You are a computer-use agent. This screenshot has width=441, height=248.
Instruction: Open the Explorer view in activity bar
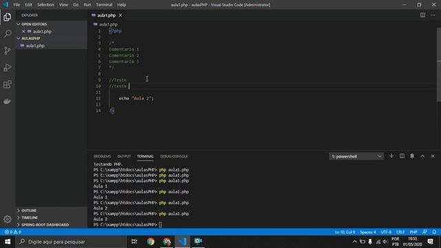click(x=8, y=17)
